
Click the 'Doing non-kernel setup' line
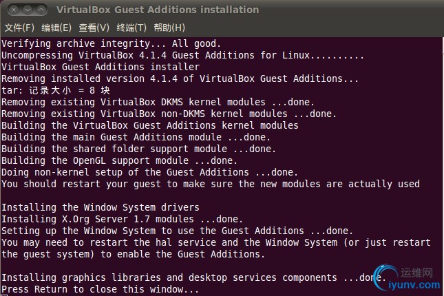[149, 172]
